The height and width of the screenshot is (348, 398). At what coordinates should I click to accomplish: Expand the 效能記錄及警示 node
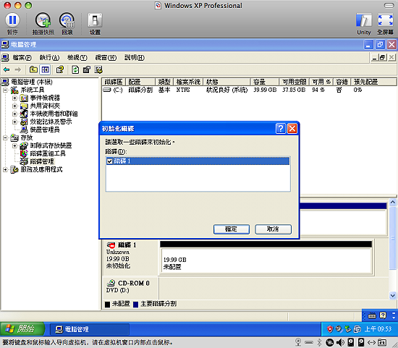tap(14, 122)
